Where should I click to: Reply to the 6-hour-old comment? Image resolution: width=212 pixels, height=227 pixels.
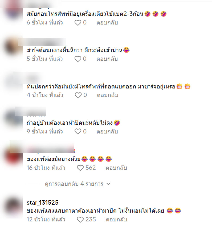pyautogui.click(x=107, y=23)
